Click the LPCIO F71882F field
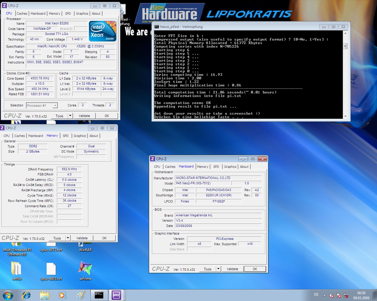377x301 pixels. (x=219, y=201)
